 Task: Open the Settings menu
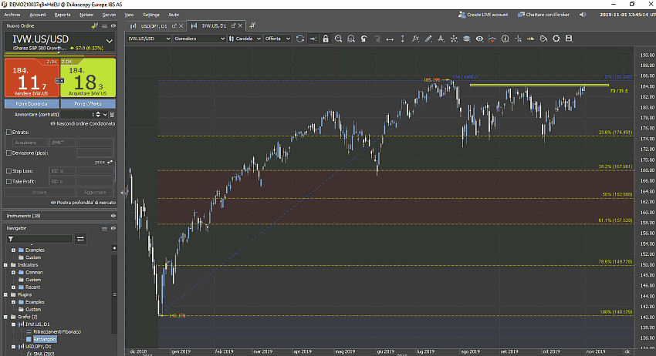(x=151, y=15)
